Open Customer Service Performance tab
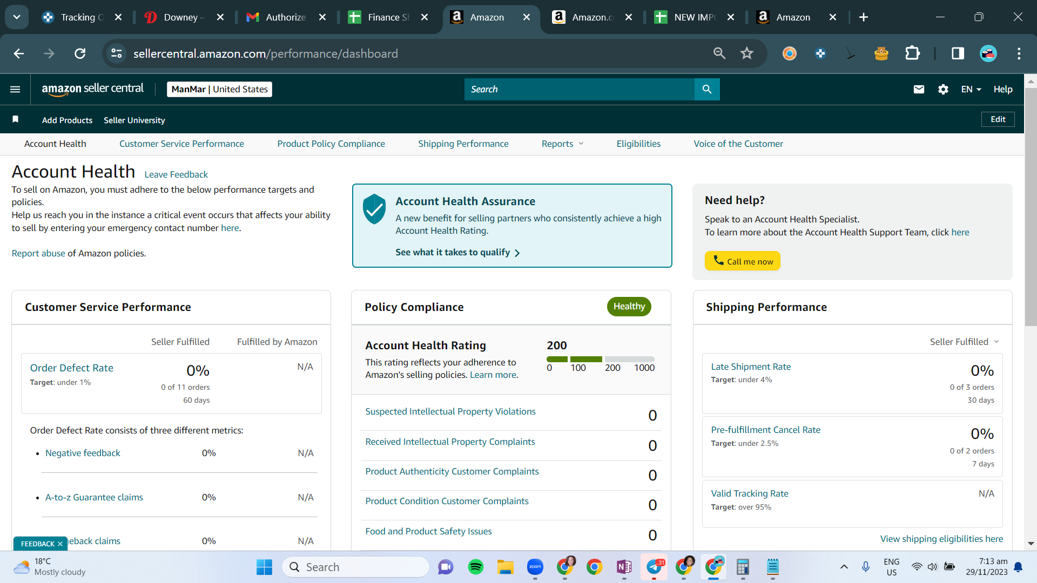 tap(181, 144)
